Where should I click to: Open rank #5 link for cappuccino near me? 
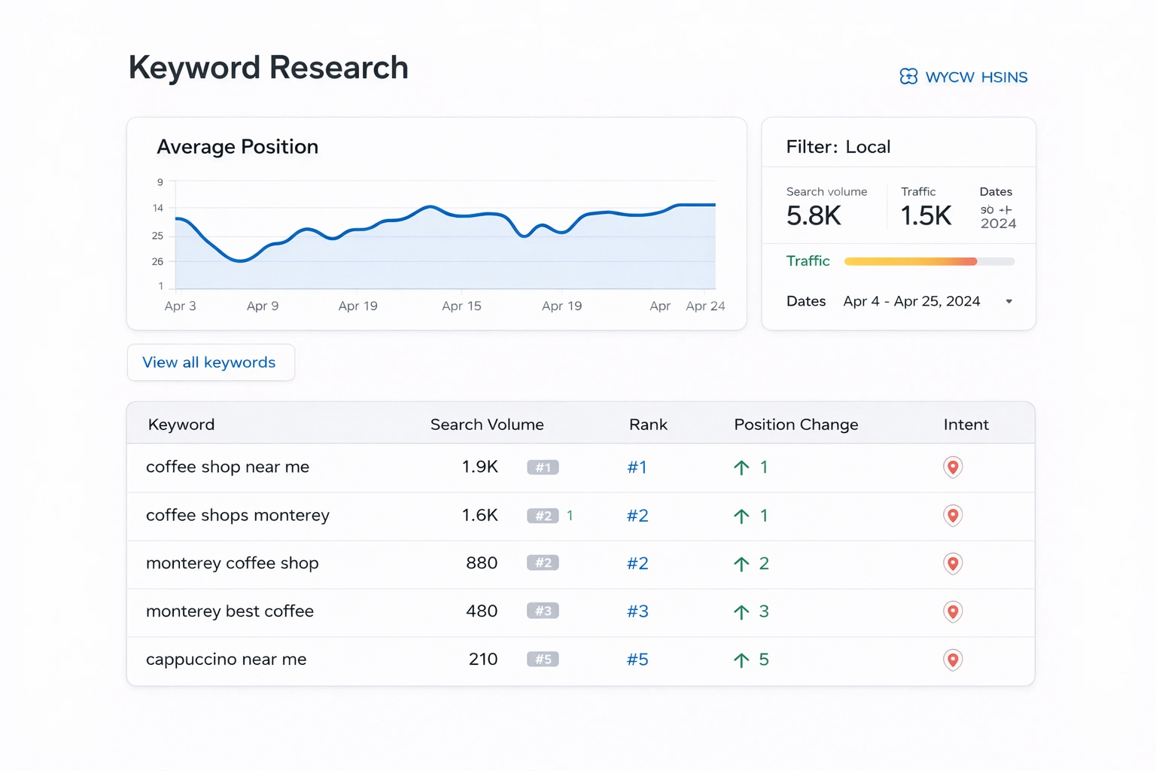(x=637, y=660)
